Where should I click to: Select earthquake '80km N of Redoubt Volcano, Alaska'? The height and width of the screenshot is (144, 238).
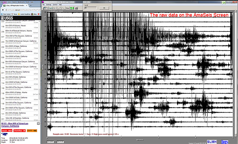[20, 32]
